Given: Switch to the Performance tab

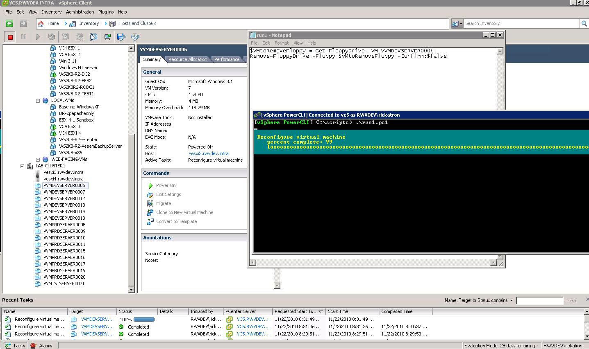Looking at the screenshot, I should [227, 59].
